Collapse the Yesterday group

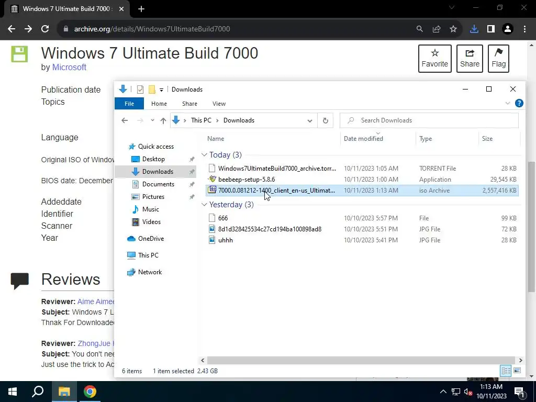tap(205, 205)
